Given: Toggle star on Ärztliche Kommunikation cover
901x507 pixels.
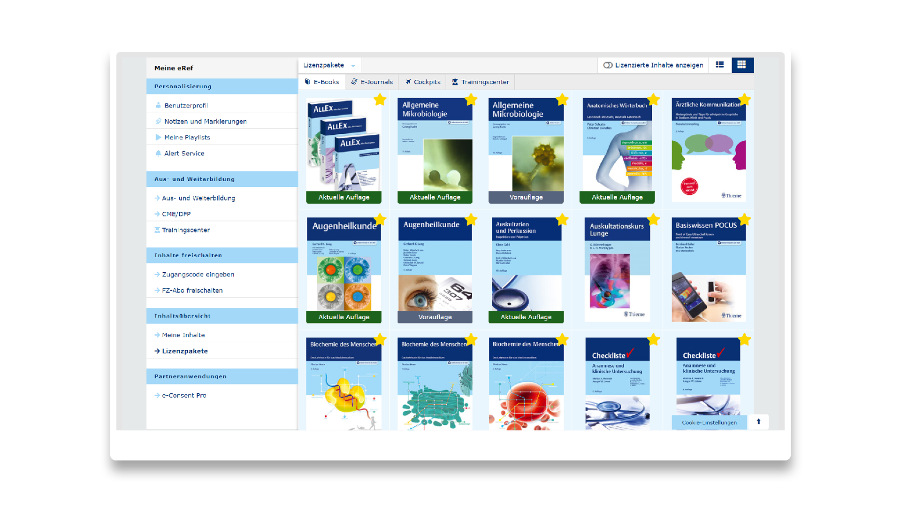Looking at the screenshot, I should [744, 100].
